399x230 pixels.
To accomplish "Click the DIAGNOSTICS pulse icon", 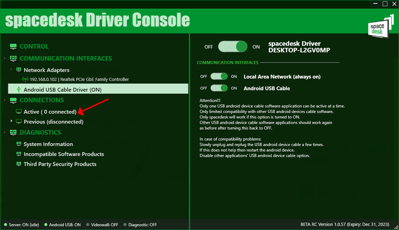I will point(13,133).
